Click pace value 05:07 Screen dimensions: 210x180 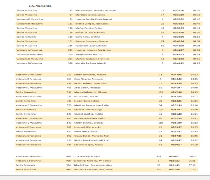(x=194, y=97)
